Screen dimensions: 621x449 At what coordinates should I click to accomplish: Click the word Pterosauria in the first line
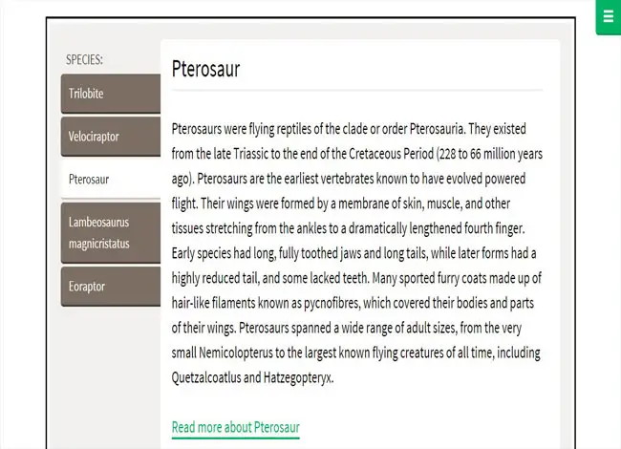(437, 129)
